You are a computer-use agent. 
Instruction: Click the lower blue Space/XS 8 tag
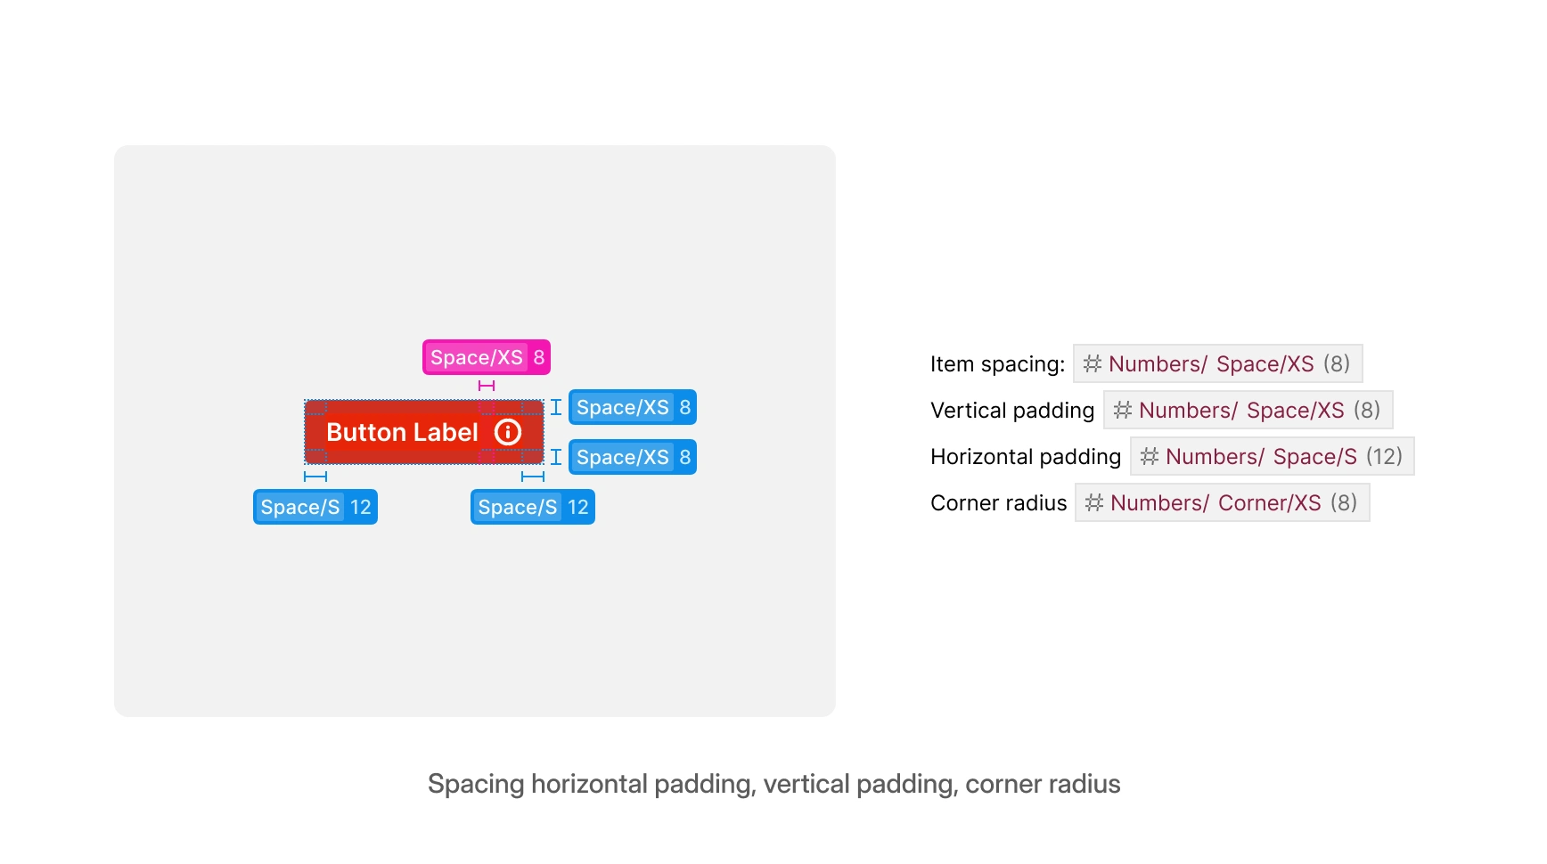[633, 457]
